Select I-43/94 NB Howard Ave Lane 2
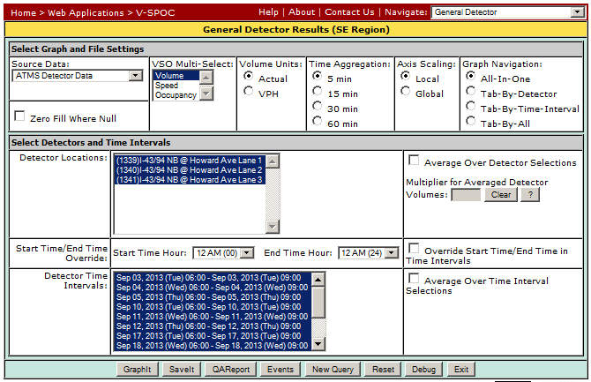591x382 pixels. 189,170
